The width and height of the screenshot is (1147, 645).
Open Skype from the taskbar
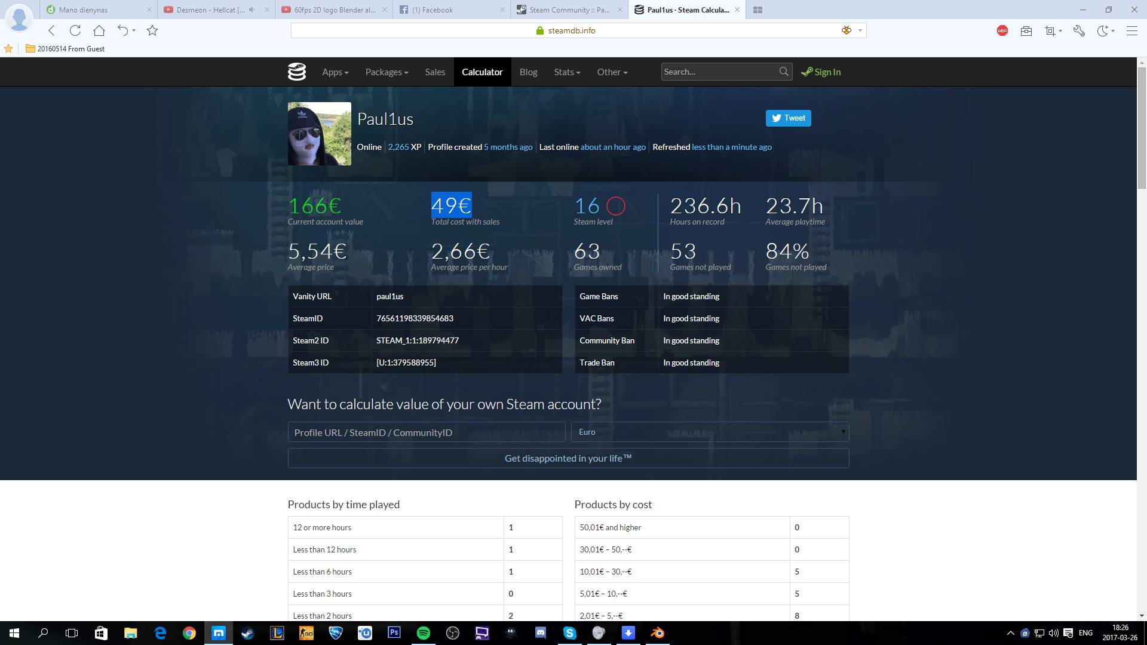point(569,633)
